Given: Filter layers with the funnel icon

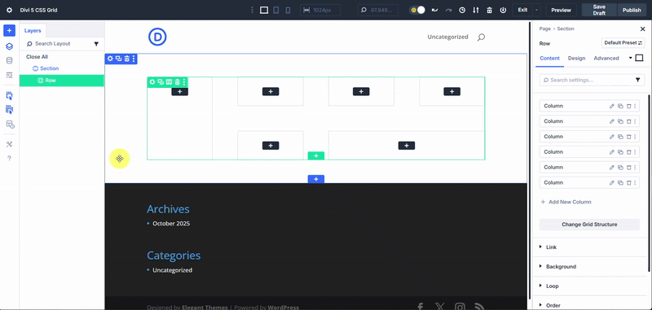Looking at the screenshot, I should coord(96,44).
